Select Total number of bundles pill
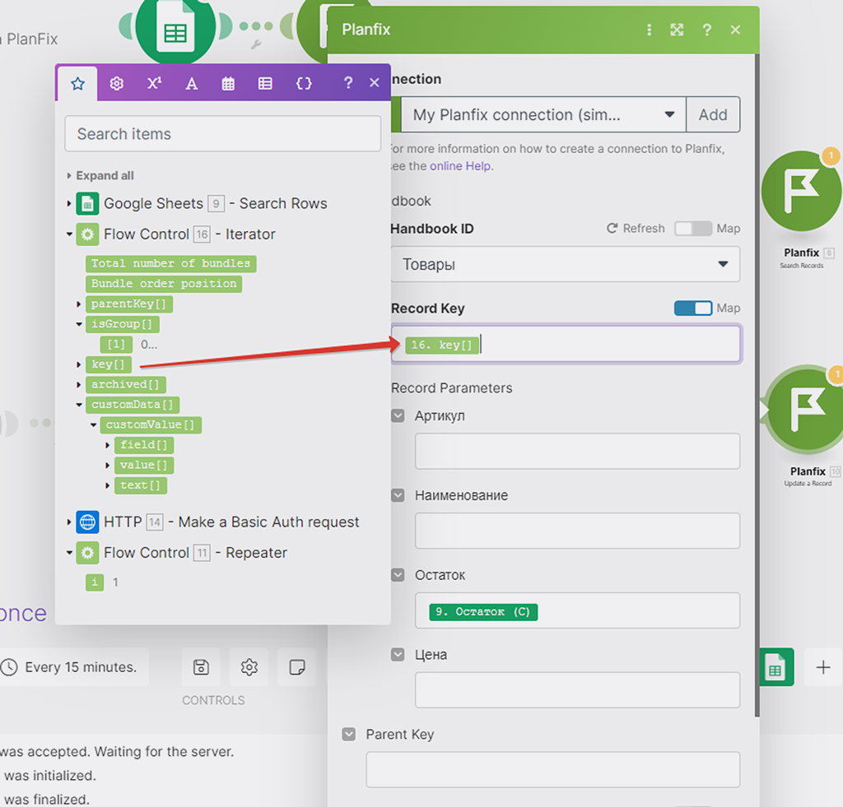The image size is (843, 807). tap(171, 263)
